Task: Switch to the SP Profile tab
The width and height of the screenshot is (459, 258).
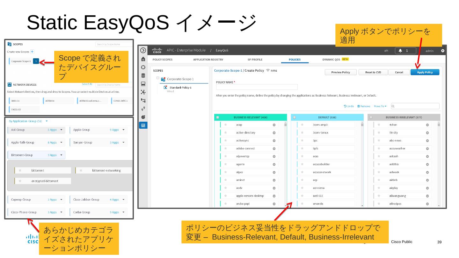Action: pos(255,60)
